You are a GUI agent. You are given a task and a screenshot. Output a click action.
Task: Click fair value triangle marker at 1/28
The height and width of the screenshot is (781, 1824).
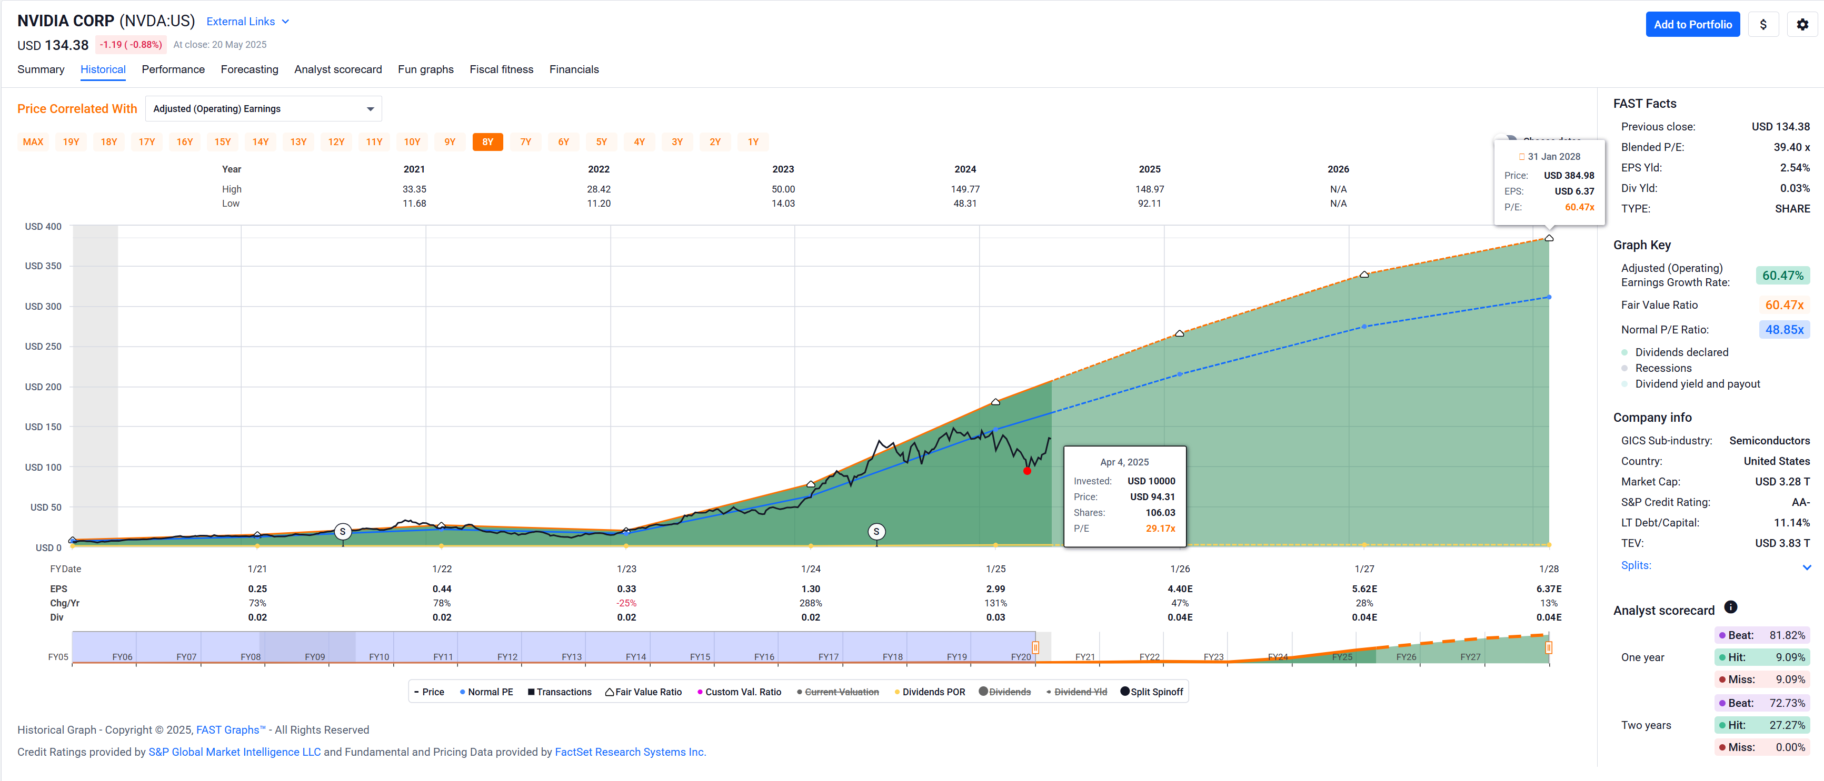pyautogui.click(x=1549, y=238)
